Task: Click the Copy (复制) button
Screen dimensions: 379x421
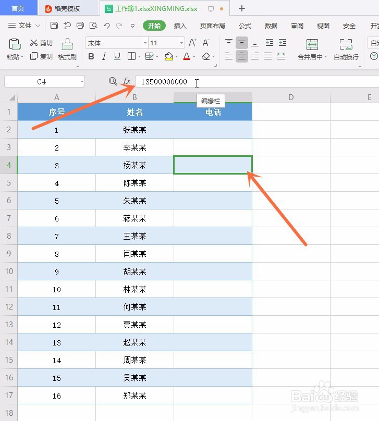Action: point(41,56)
